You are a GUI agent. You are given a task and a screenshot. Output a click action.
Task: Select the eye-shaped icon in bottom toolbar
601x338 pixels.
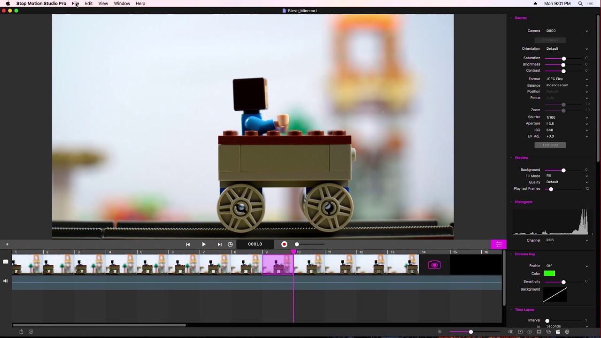pyautogui.click(x=530, y=332)
